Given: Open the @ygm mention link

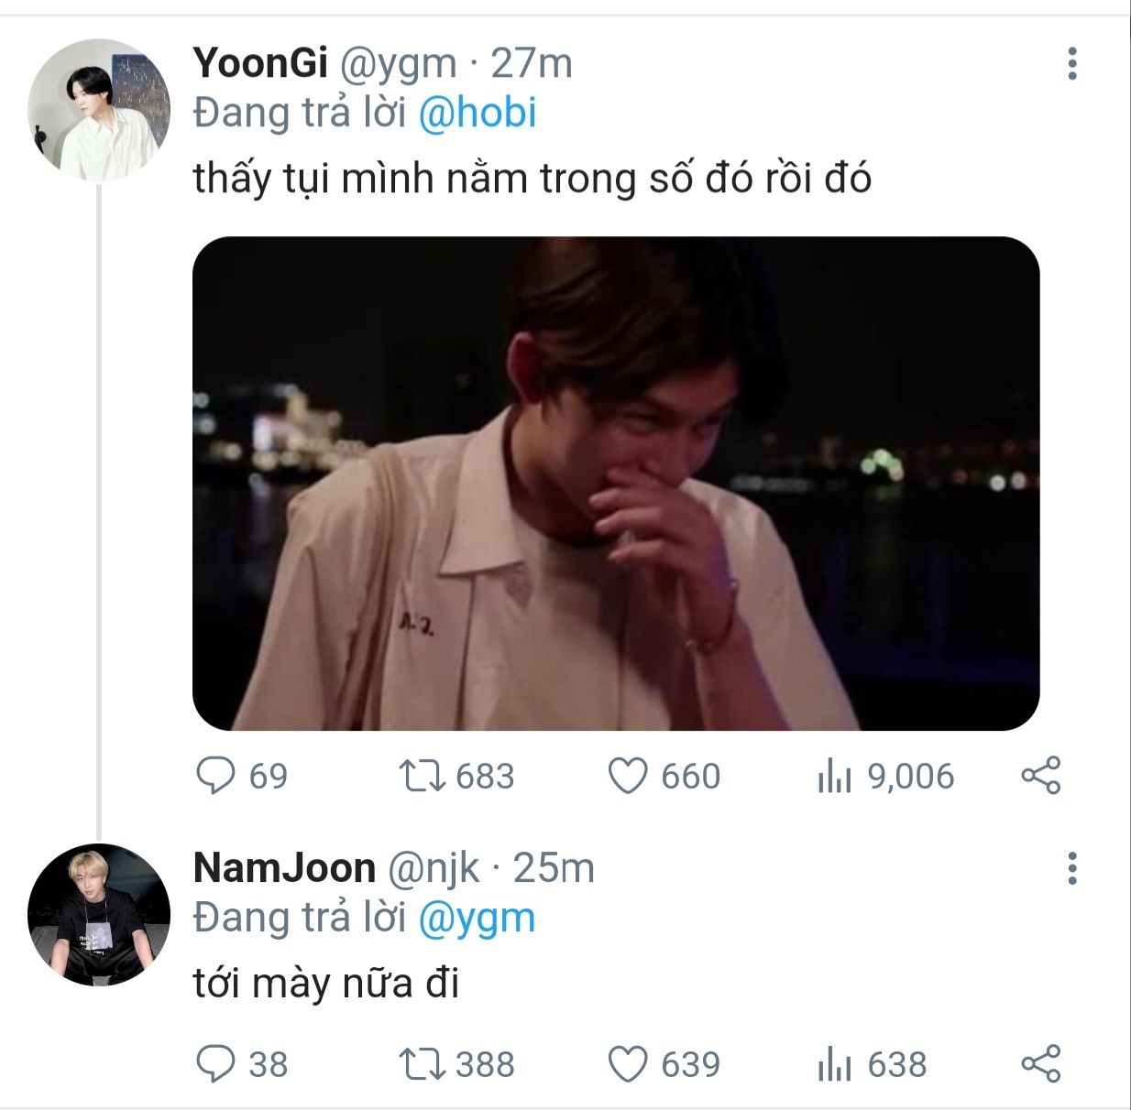Looking at the screenshot, I should click(x=477, y=919).
